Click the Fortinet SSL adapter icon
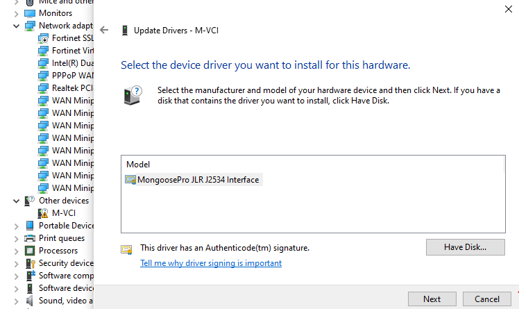Screen dimensions: 519x309 point(43,38)
